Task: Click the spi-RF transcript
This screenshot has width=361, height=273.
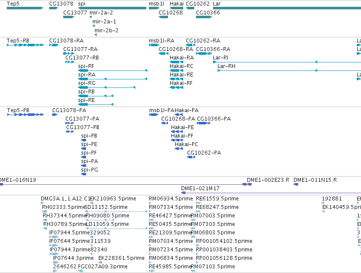Action: pos(112,70)
